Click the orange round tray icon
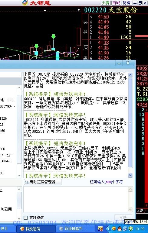Viewport: 148px width, 233px height. coord(114,229)
